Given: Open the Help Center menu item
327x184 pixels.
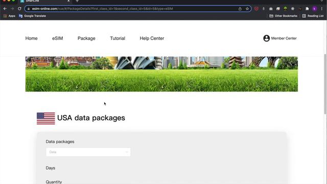Looking at the screenshot, I should pyautogui.click(x=152, y=38).
